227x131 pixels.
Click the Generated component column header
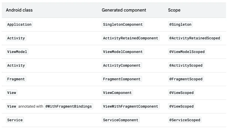(x=124, y=10)
